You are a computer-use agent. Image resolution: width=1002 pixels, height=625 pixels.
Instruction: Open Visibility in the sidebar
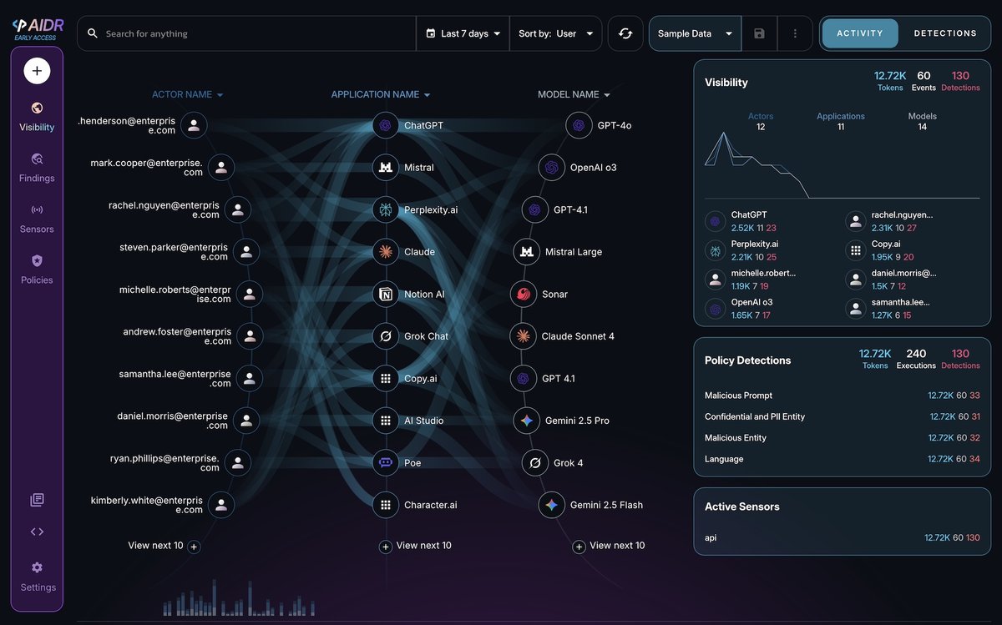(x=37, y=117)
